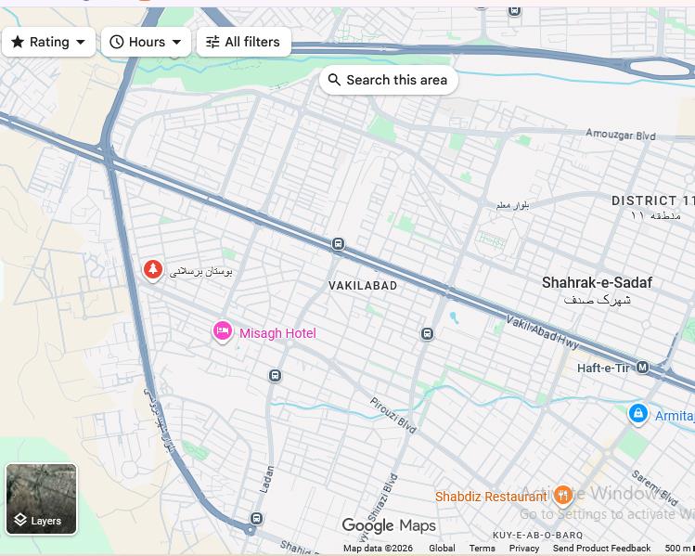
Task: Select bus stop icon below Misagh Hotel
Action: pos(275,376)
